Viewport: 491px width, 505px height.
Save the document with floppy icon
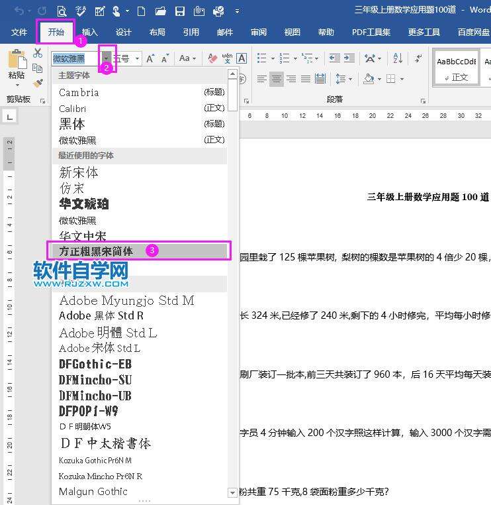pyautogui.click(x=180, y=11)
